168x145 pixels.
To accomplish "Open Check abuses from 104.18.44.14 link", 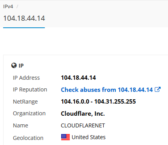I will click(107, 90).
